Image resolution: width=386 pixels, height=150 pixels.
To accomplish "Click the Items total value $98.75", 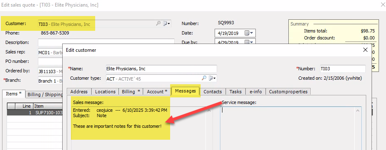I will pos(367,31).
